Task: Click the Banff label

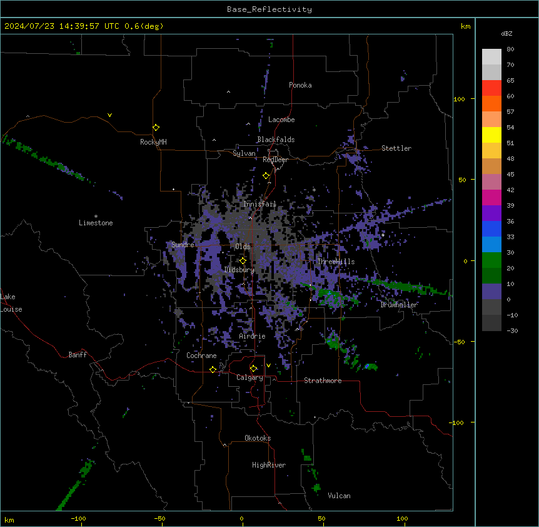Action: [x=78, y=355]
